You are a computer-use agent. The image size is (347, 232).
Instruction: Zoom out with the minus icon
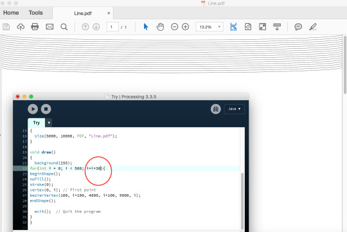pos(174,27)
